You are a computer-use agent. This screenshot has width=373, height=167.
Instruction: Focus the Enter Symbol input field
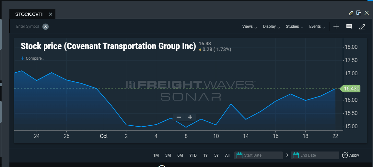point(27,26)
